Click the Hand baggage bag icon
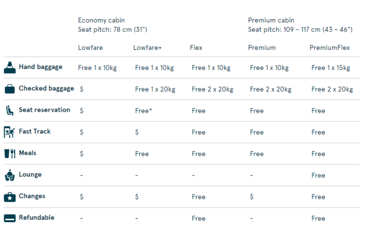Screen dimensions: 365x230 pyautogui.click(x=10, y=67)
